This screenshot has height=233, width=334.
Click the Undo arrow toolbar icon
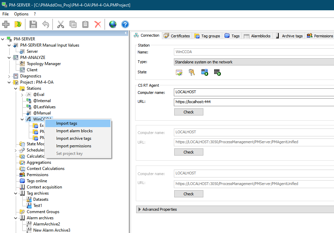point(46,24)
